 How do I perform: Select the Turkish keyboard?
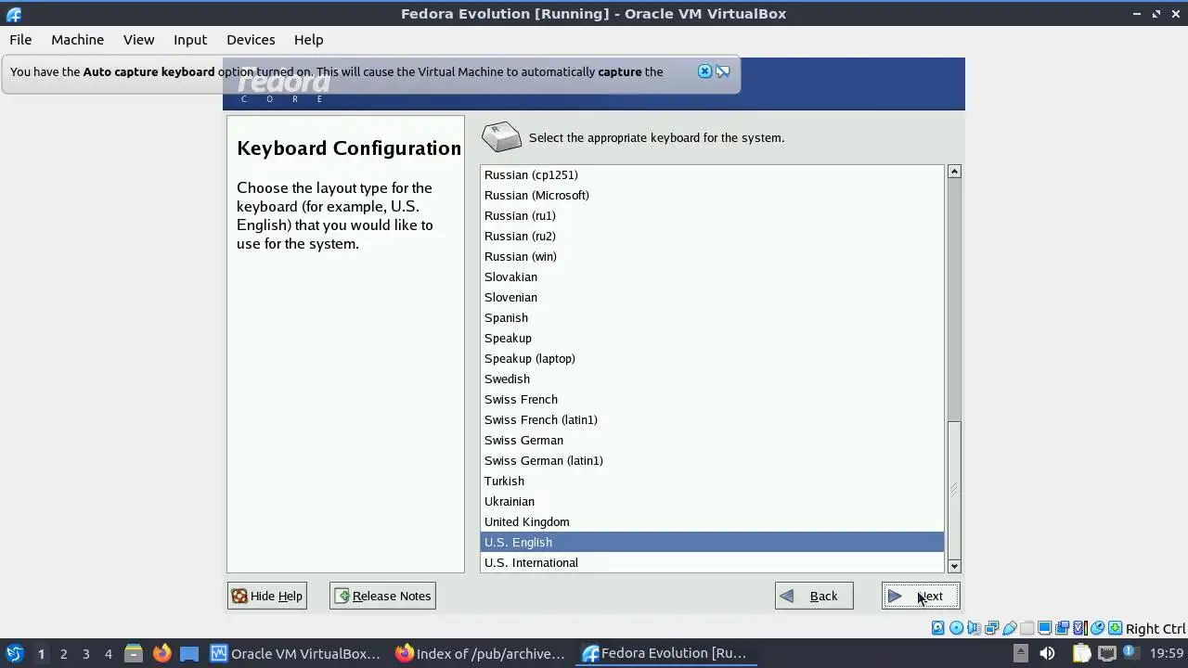coord(712,481)
